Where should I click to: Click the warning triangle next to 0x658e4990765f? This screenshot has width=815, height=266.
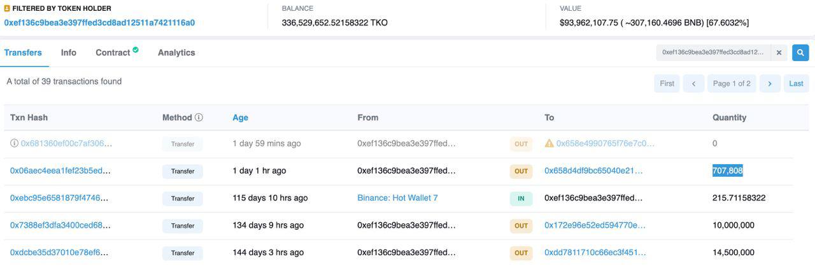(549, 143)
